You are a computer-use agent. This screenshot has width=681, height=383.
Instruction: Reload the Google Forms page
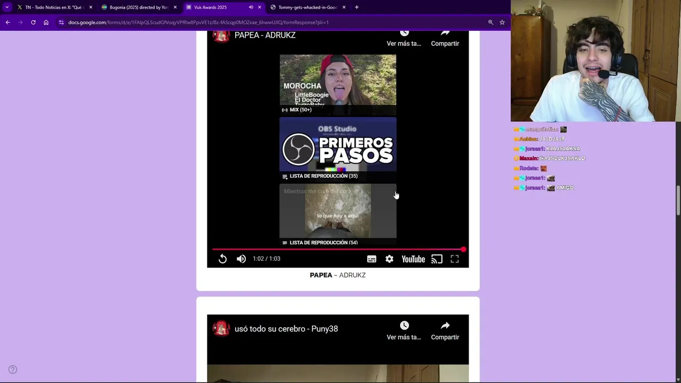[34, 22]
